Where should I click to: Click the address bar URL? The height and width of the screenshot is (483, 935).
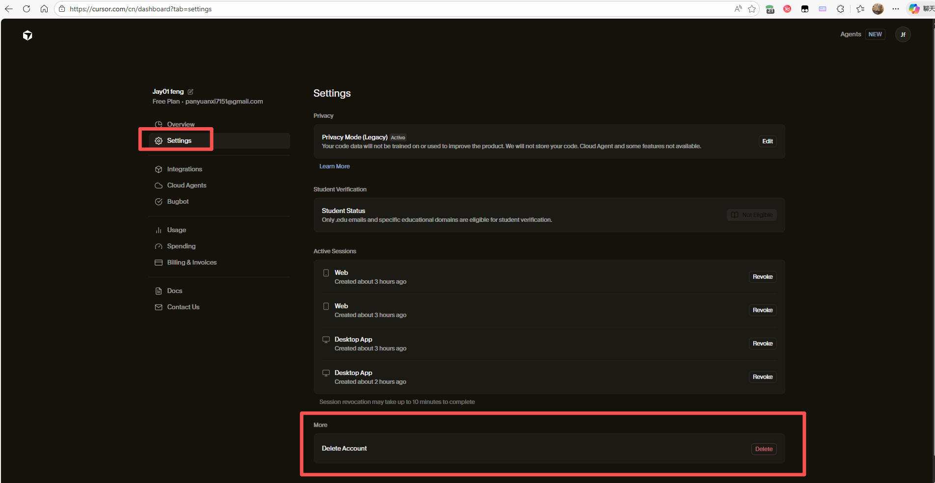click(x=141, y=9)
